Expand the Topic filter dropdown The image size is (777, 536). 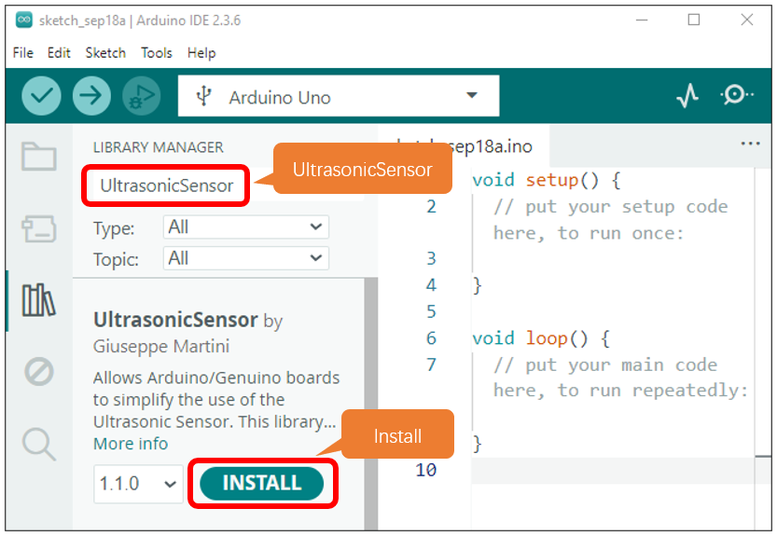pyautogui.click(x=246, y=258)
